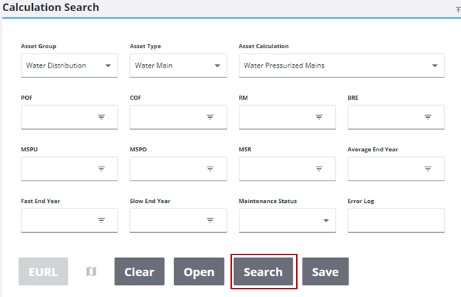Open Average End Year filter icon

point(428,169)
